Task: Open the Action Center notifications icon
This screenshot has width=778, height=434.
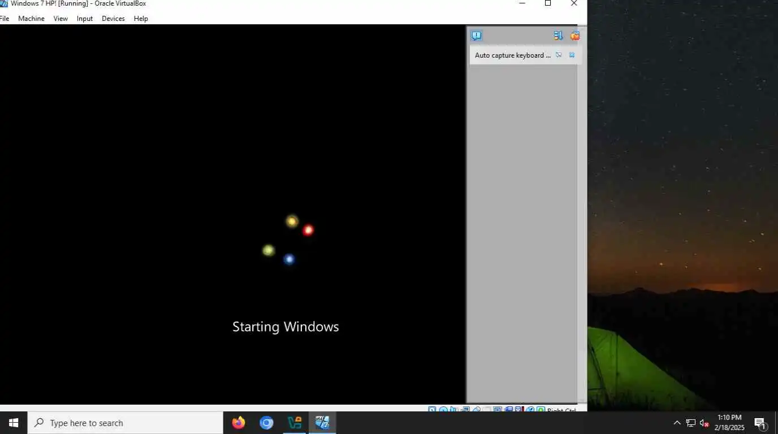Action: point(760,423)
